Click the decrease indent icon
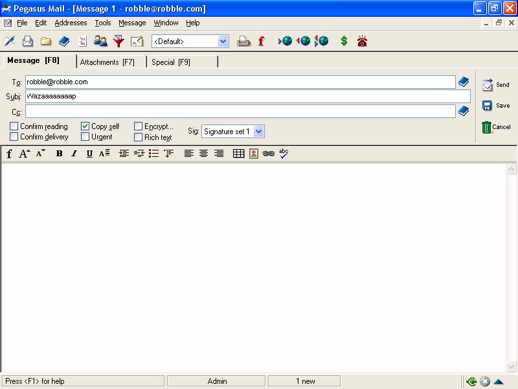 [139, 154]
